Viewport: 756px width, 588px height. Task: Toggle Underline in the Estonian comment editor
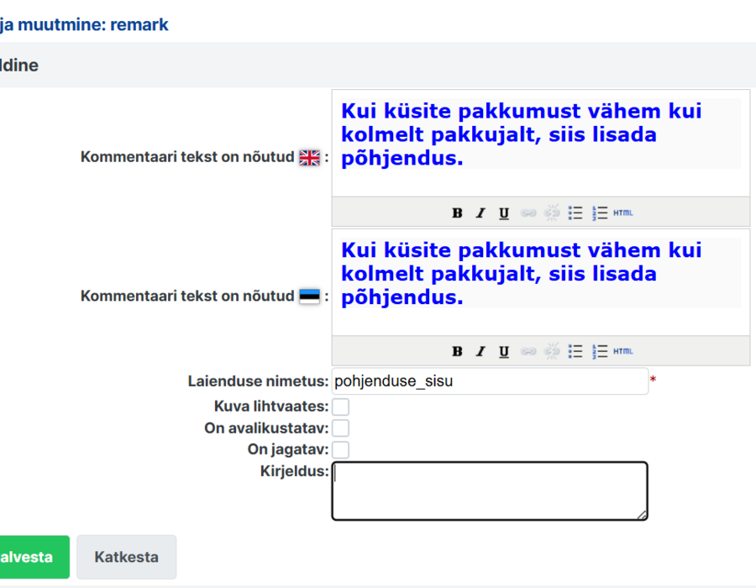pos(504,351)
